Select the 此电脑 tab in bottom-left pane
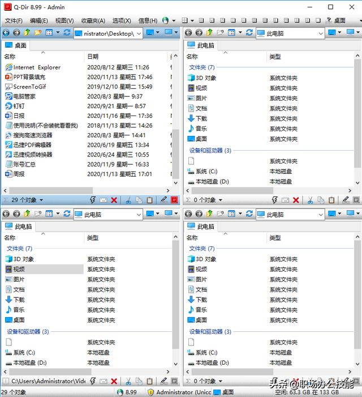 [x=19, y=227]
